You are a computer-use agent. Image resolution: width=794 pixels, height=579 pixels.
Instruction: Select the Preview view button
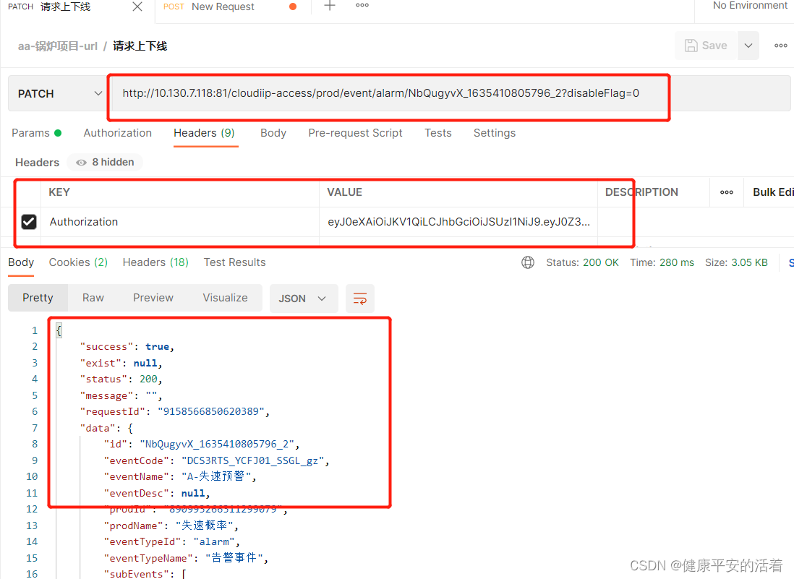[x=153, y=298]
